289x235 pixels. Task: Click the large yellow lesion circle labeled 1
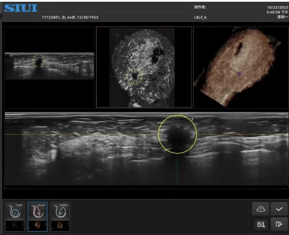coord(177,134)
